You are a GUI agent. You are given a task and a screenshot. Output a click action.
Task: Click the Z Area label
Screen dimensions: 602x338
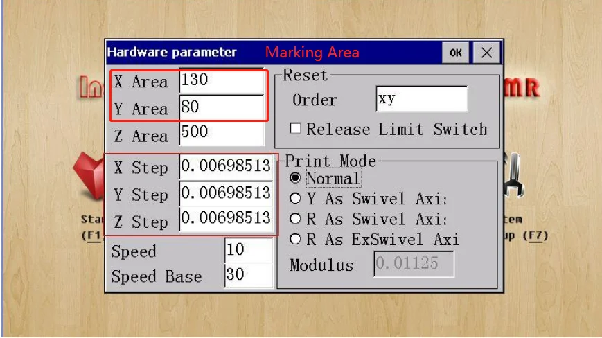point(141,136)
